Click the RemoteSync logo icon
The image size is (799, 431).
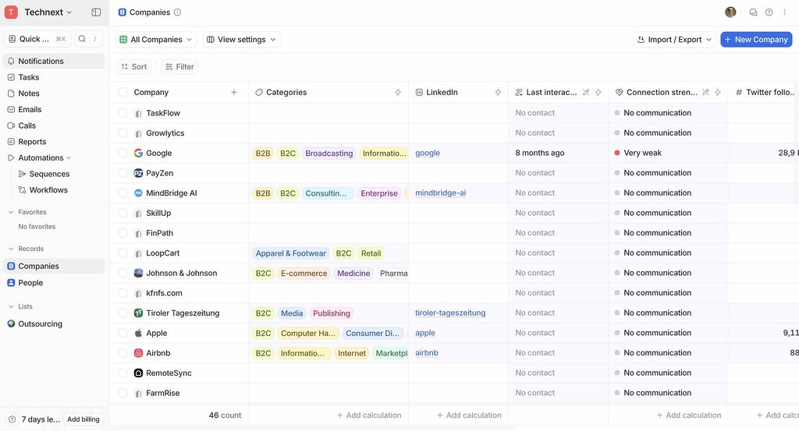[x=138, y=373]
